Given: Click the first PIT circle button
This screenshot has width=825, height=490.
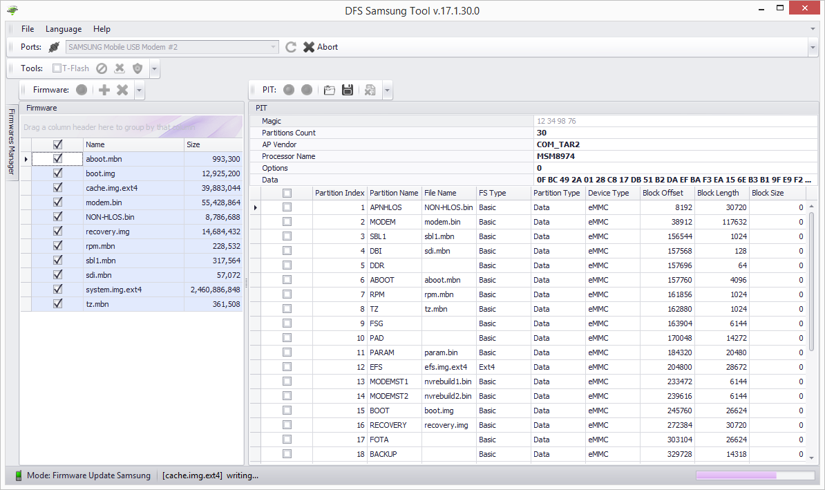Looking at the screenshot, I should (x=289, y=90).
